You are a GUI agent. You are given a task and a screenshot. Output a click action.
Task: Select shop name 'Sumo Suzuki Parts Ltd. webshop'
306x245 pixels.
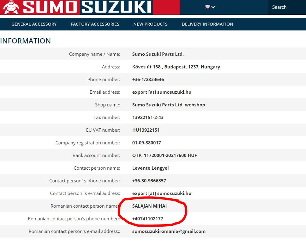(x=169, y=105)
